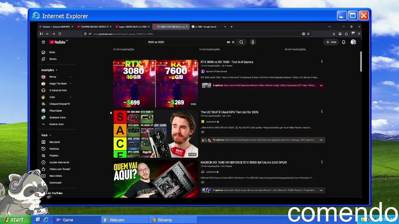Expand chapters for Radeon RX 7600 vs RTX 5050 video
This screenshot has height=224, width=399.
coord(321,190)
